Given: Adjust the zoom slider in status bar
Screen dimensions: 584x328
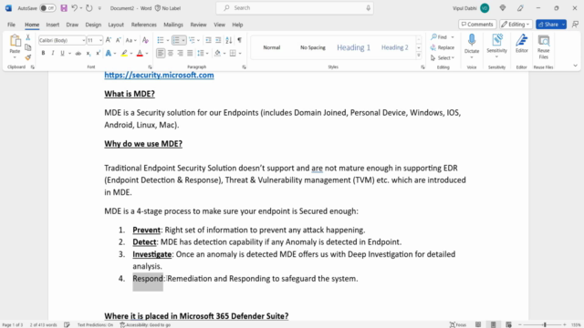Looking at the screenshot, I should pos(545,324).
